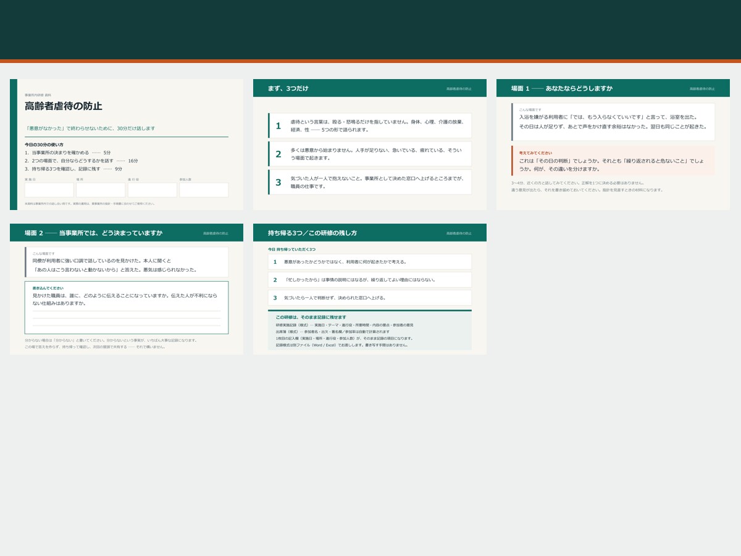Click the line starting 出席簿（様式）
The height and width of the screenshot is (556, 741).
click(x=333, y=332)
